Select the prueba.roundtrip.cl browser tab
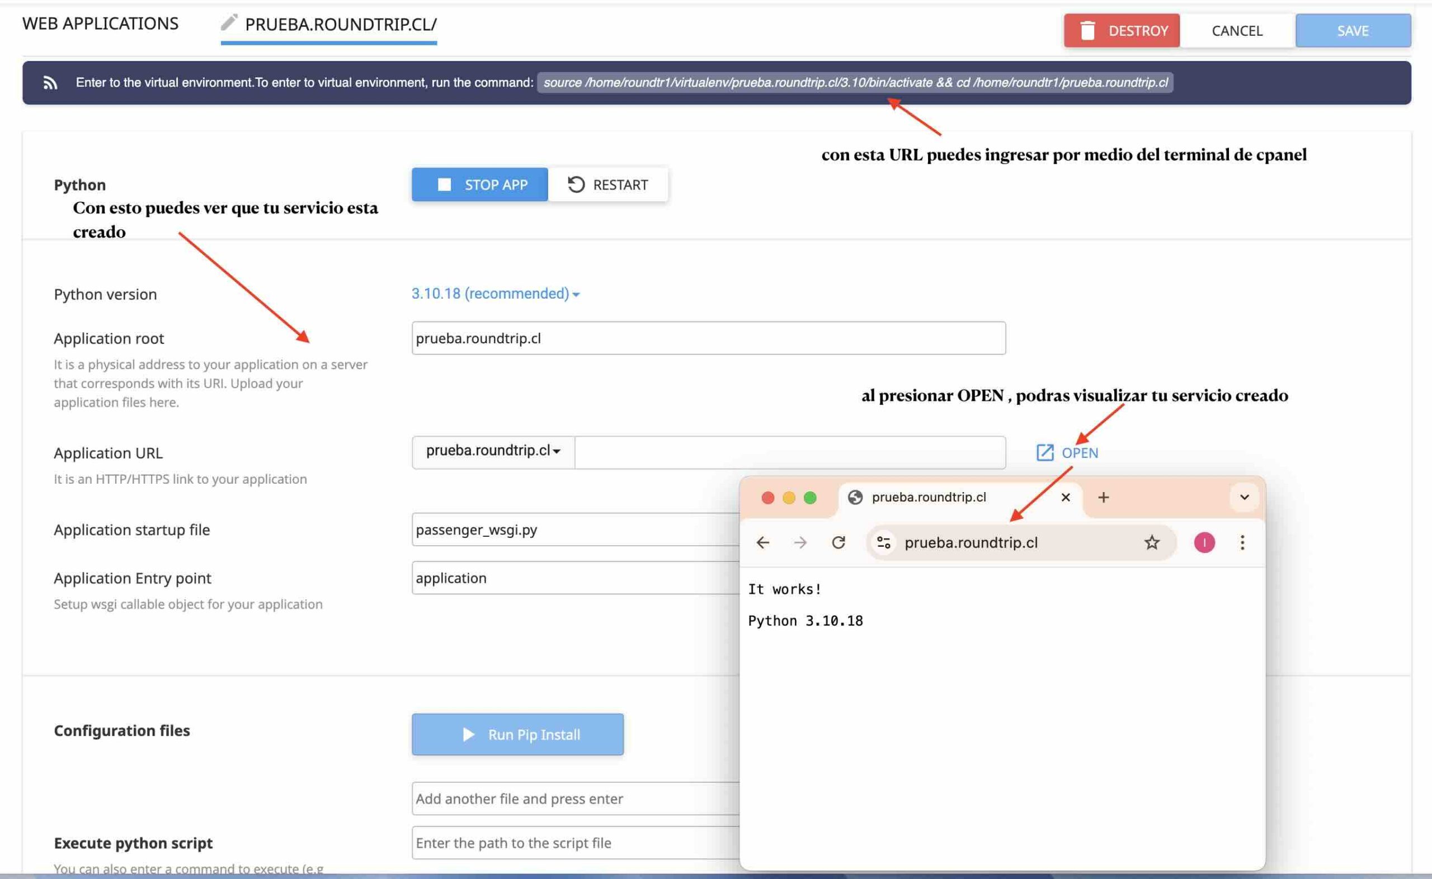 pos(960,498)
